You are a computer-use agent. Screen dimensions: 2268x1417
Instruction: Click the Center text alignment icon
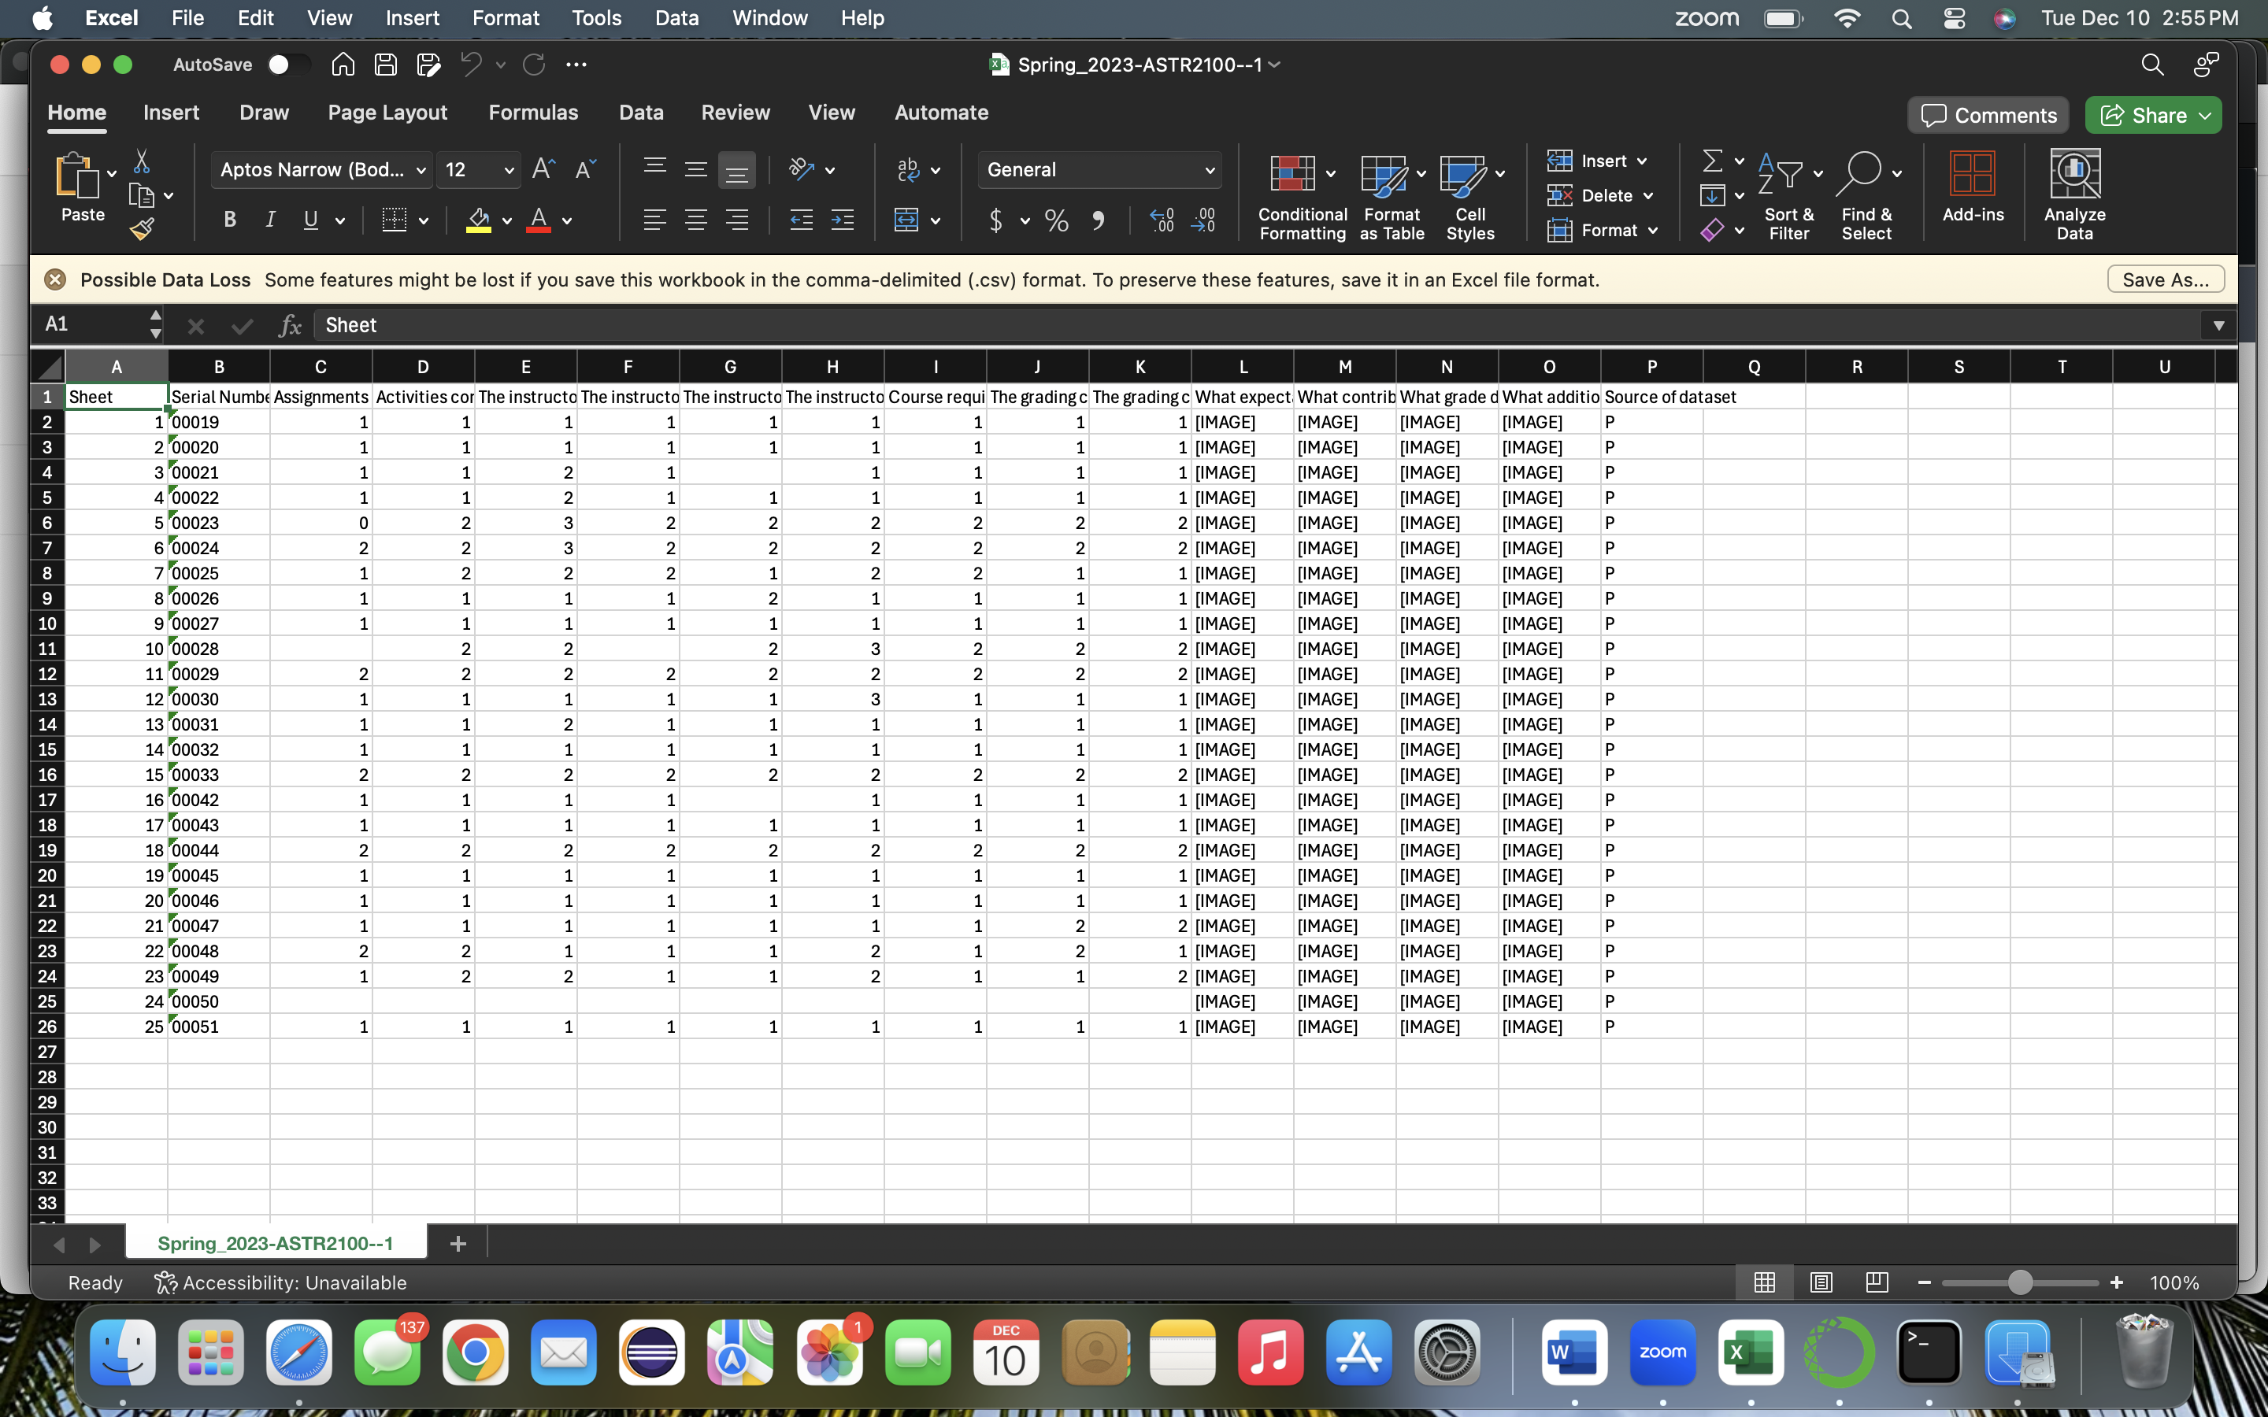[695, 221]
